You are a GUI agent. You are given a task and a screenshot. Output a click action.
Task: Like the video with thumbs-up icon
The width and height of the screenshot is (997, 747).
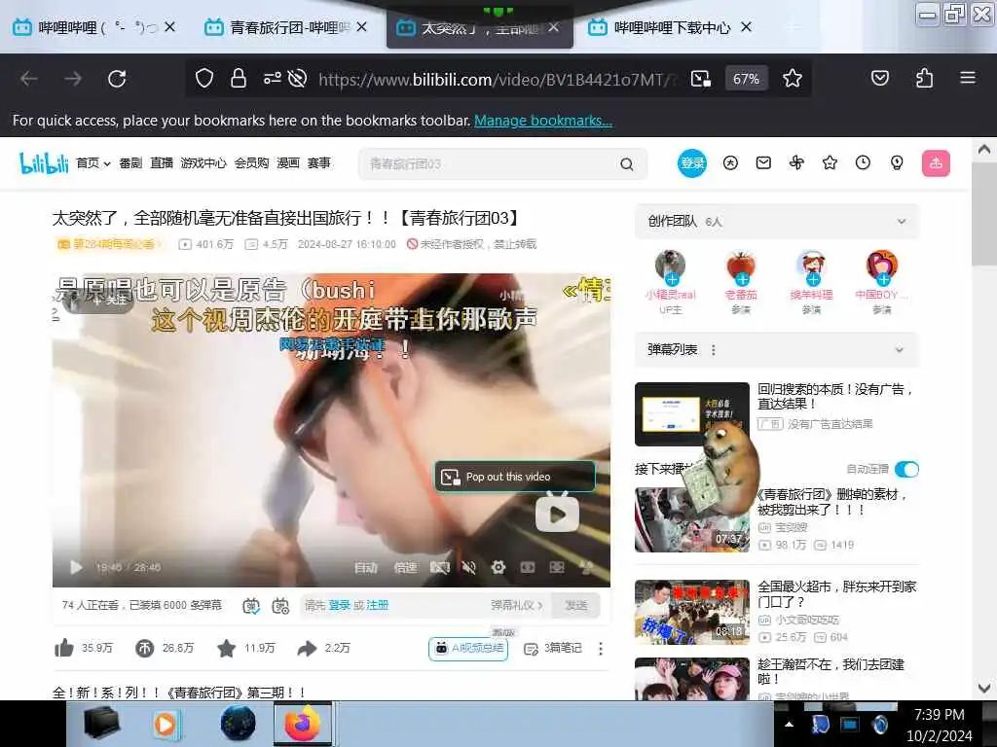pyautogui.click(x=64, y=648)
